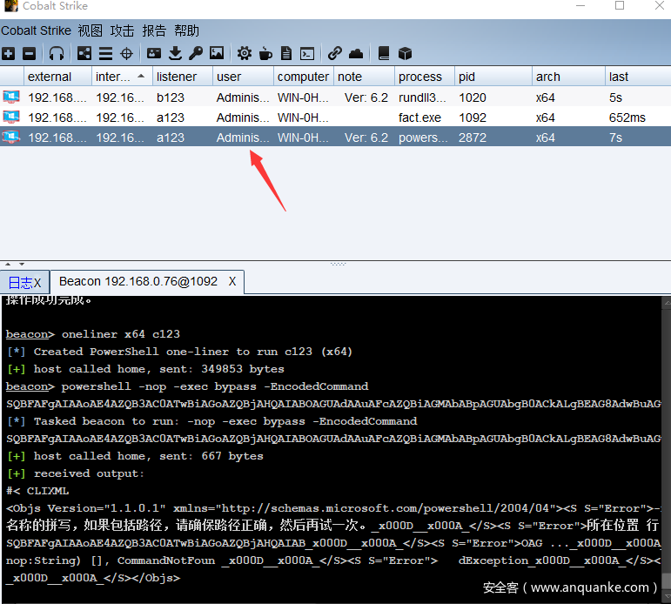
Task: Open credentials via the ID card icon
Action: [154, 53]
